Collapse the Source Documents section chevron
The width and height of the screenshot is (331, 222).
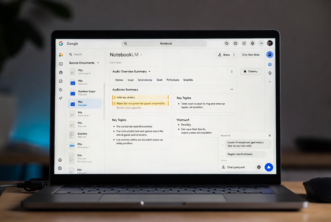(98, 63)
